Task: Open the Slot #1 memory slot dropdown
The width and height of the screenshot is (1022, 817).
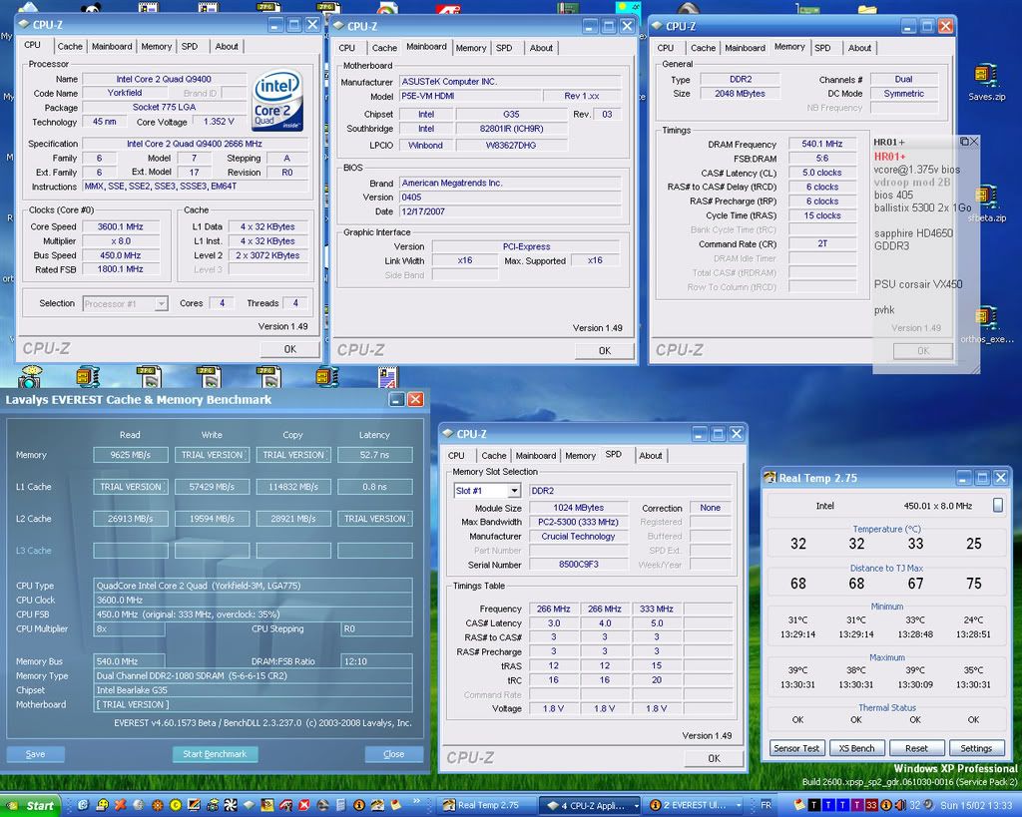Action: 514,491
